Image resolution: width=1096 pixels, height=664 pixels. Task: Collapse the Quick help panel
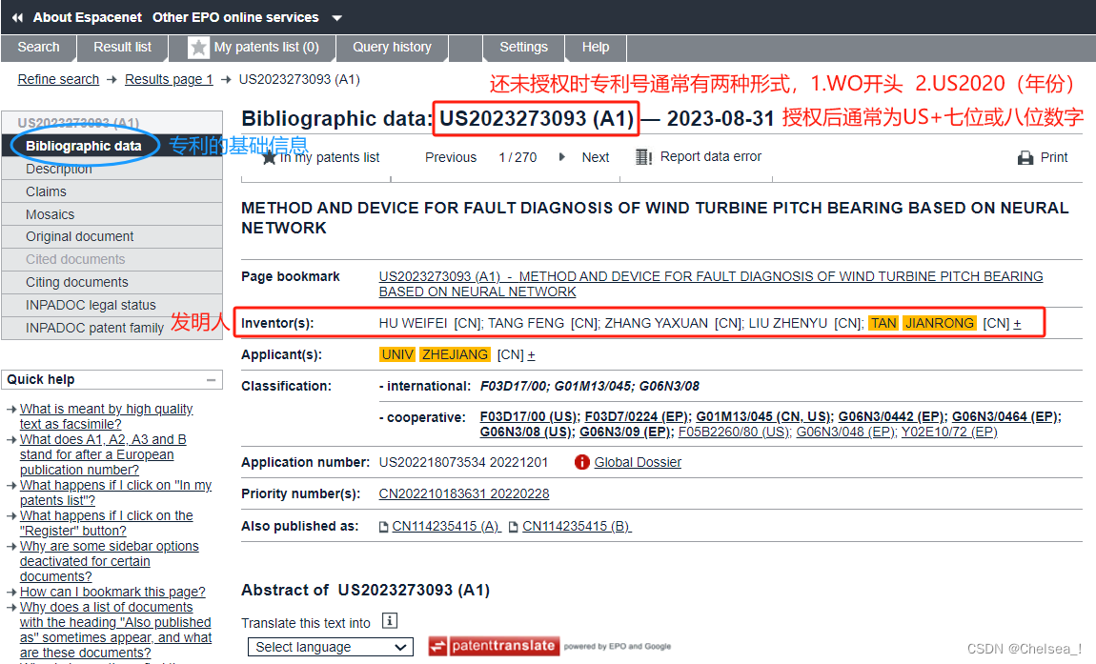click(x=211, y=379)
